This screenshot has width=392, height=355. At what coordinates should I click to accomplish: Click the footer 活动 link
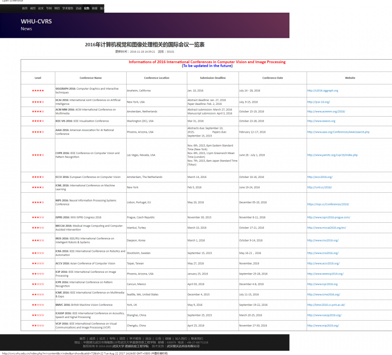coord(148,338)
